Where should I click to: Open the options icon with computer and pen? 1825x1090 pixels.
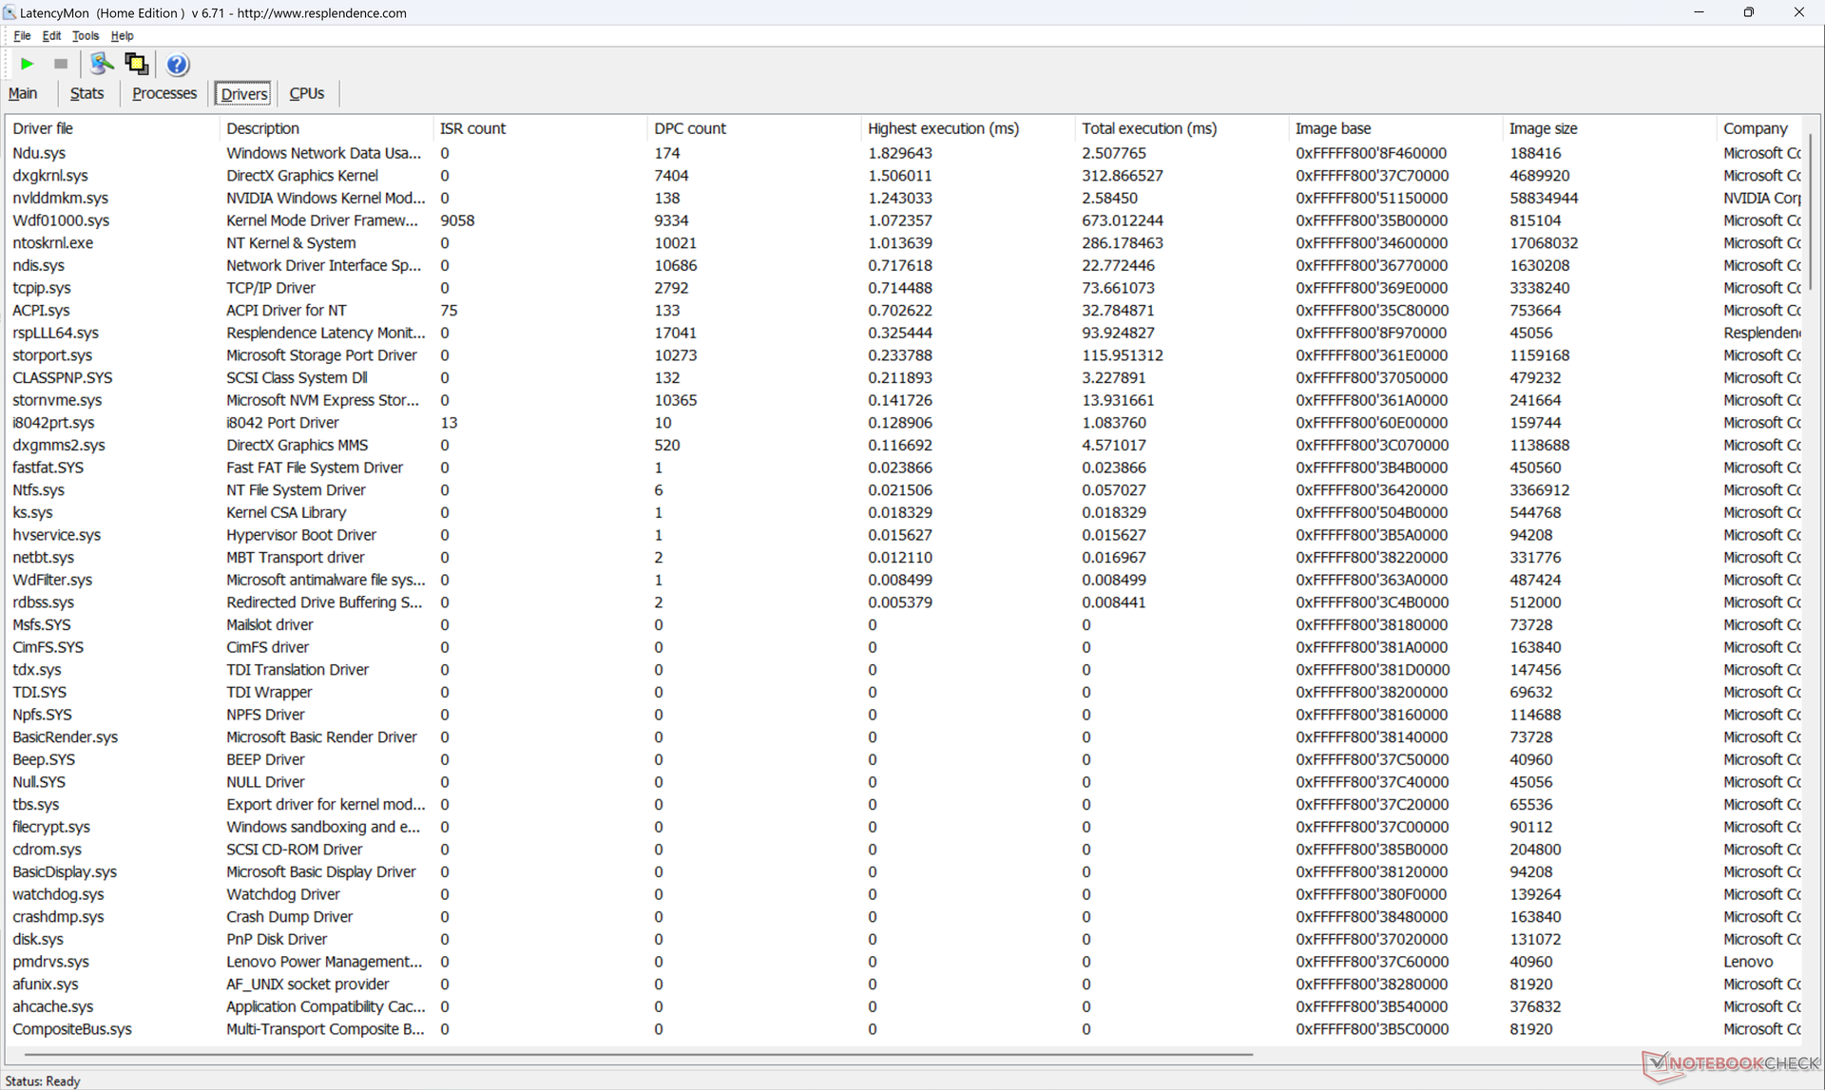(x=101, y=64)
